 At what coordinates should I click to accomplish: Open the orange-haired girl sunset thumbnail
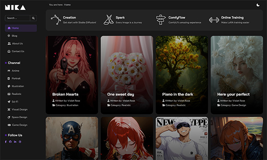click(x=237, y=138)
